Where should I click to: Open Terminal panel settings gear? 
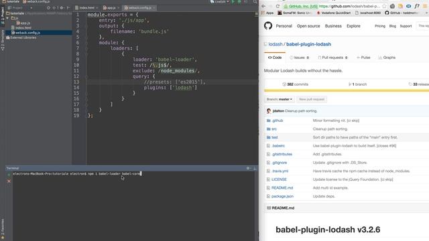248,168
